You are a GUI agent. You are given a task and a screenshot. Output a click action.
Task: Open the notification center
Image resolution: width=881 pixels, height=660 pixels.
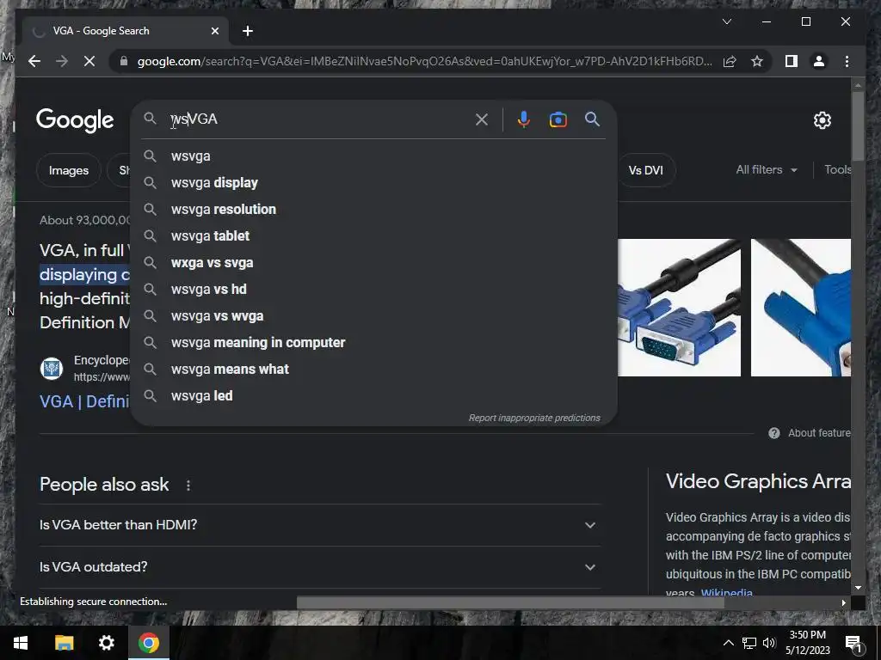(x=853, y=643)
